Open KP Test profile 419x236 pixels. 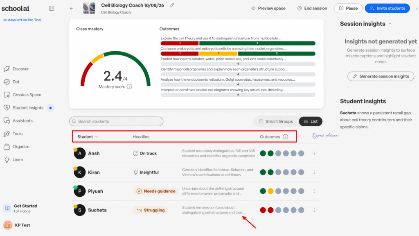[17, 225]
